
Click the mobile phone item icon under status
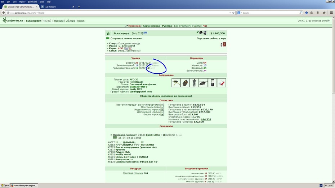point(221,44)
